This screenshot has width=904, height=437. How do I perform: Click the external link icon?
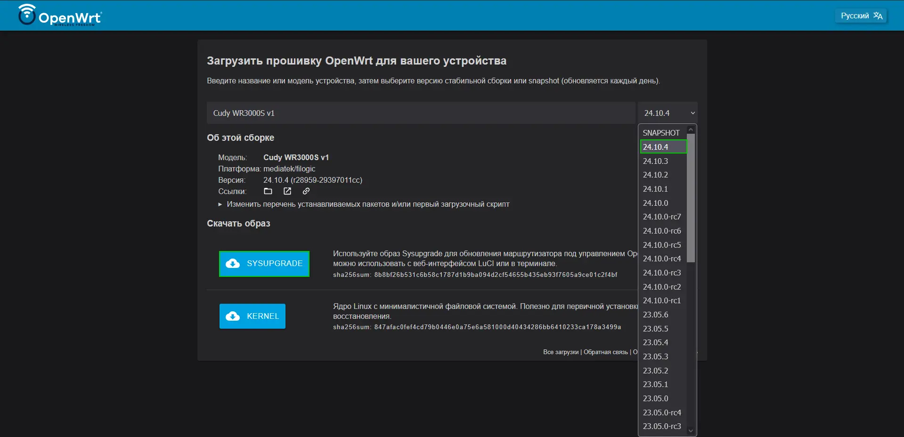(287, 191)
